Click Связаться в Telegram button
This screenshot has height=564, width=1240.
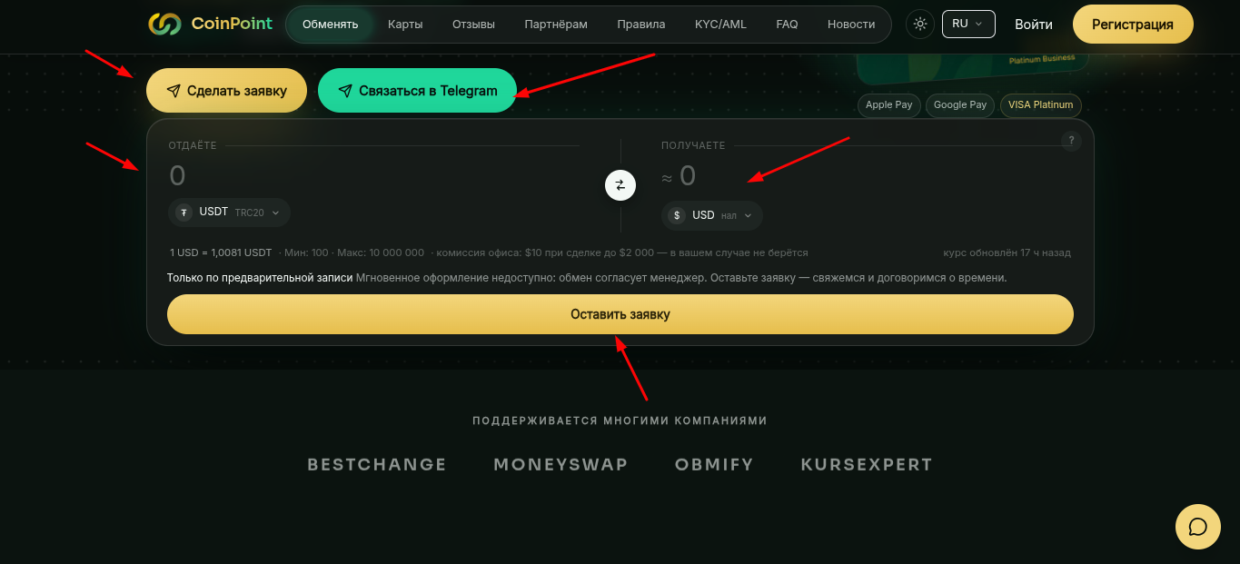(x=417, y=91)
